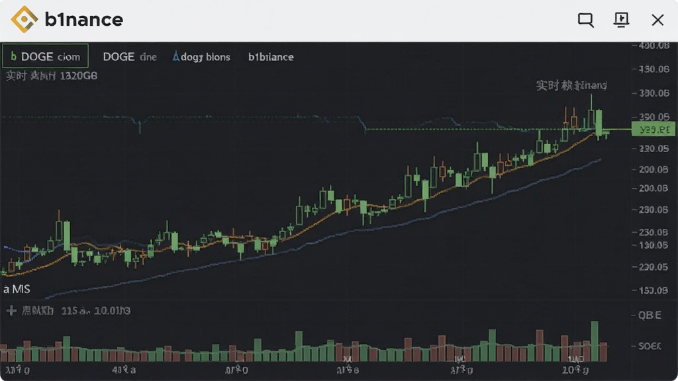Click the green 'b' icon in the DOGE ciom tab

coord(13,56)
